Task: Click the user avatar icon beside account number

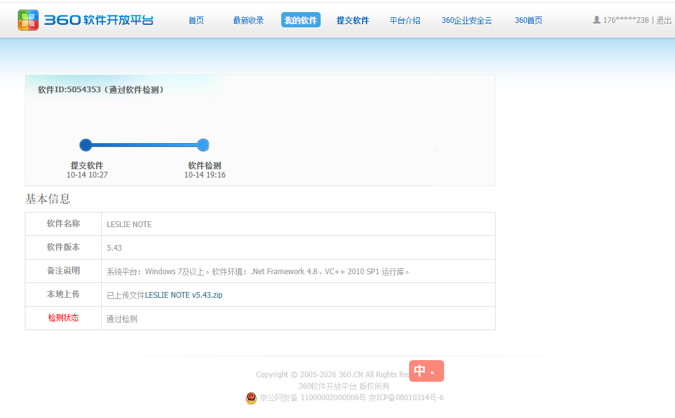Action: point(596,20)
